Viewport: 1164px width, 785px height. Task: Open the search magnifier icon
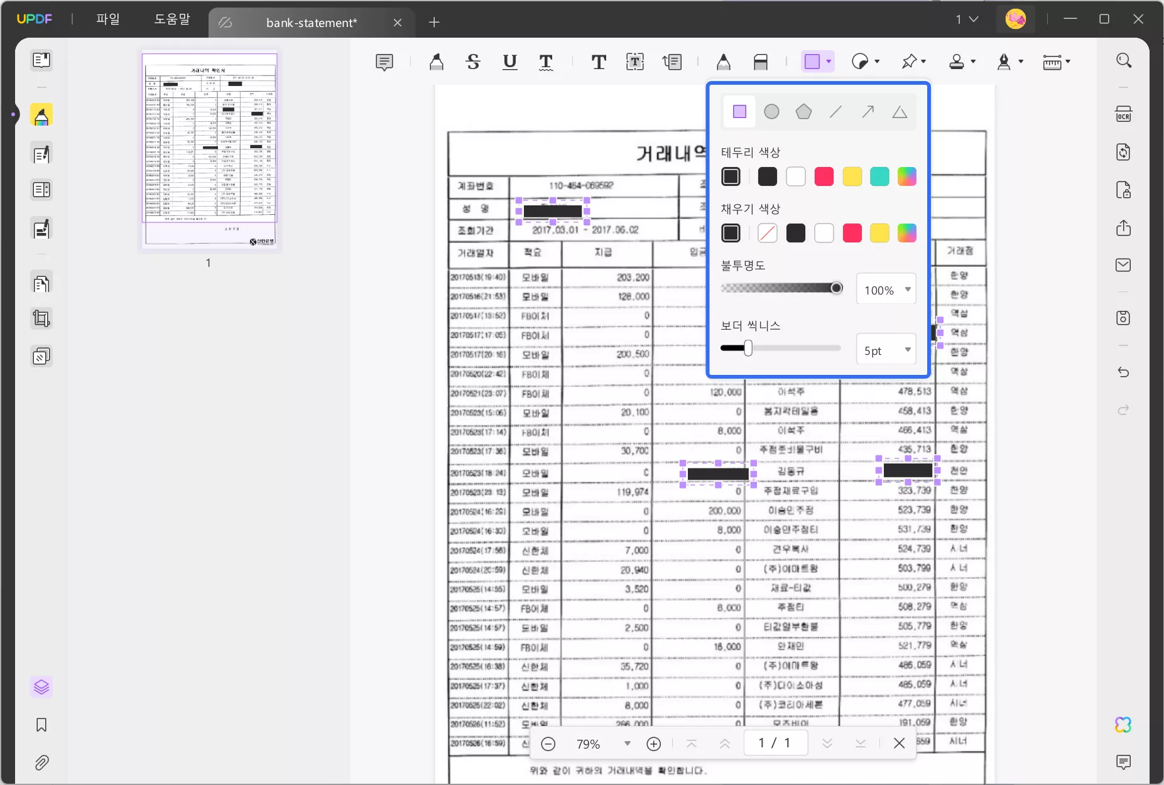pyautogui.click(x=1124, y=60)
